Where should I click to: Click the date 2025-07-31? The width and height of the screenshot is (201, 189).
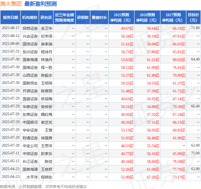[11, 52]
